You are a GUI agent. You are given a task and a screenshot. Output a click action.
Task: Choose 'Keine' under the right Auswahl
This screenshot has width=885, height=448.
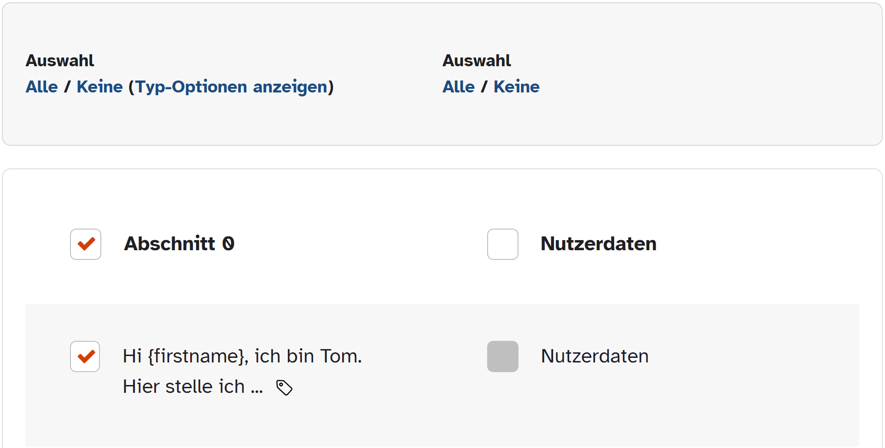517,87
